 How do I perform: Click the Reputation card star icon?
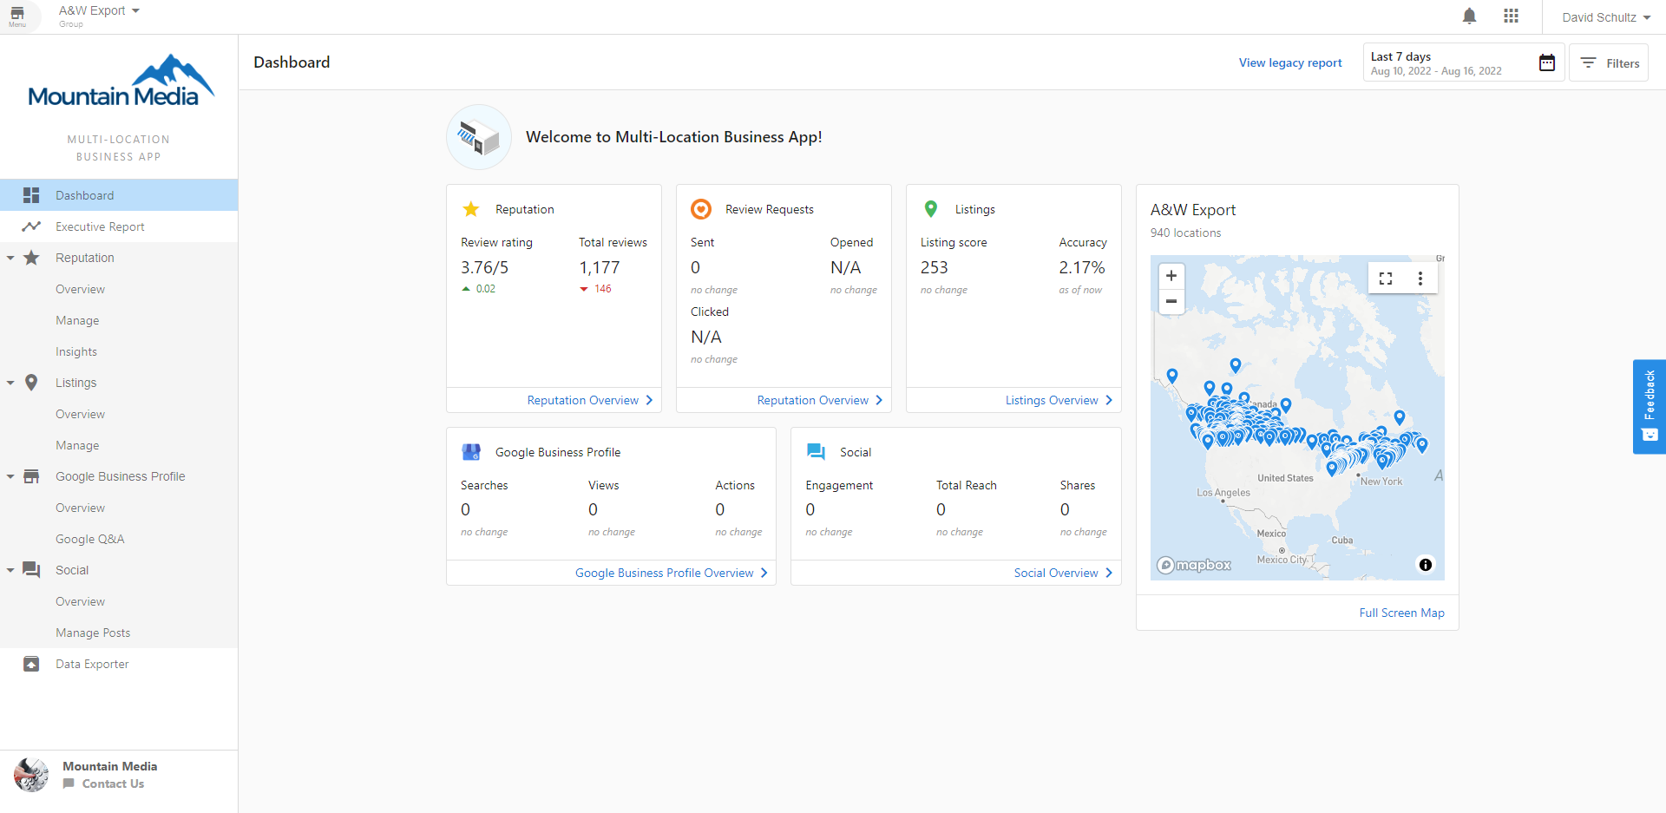471,209
